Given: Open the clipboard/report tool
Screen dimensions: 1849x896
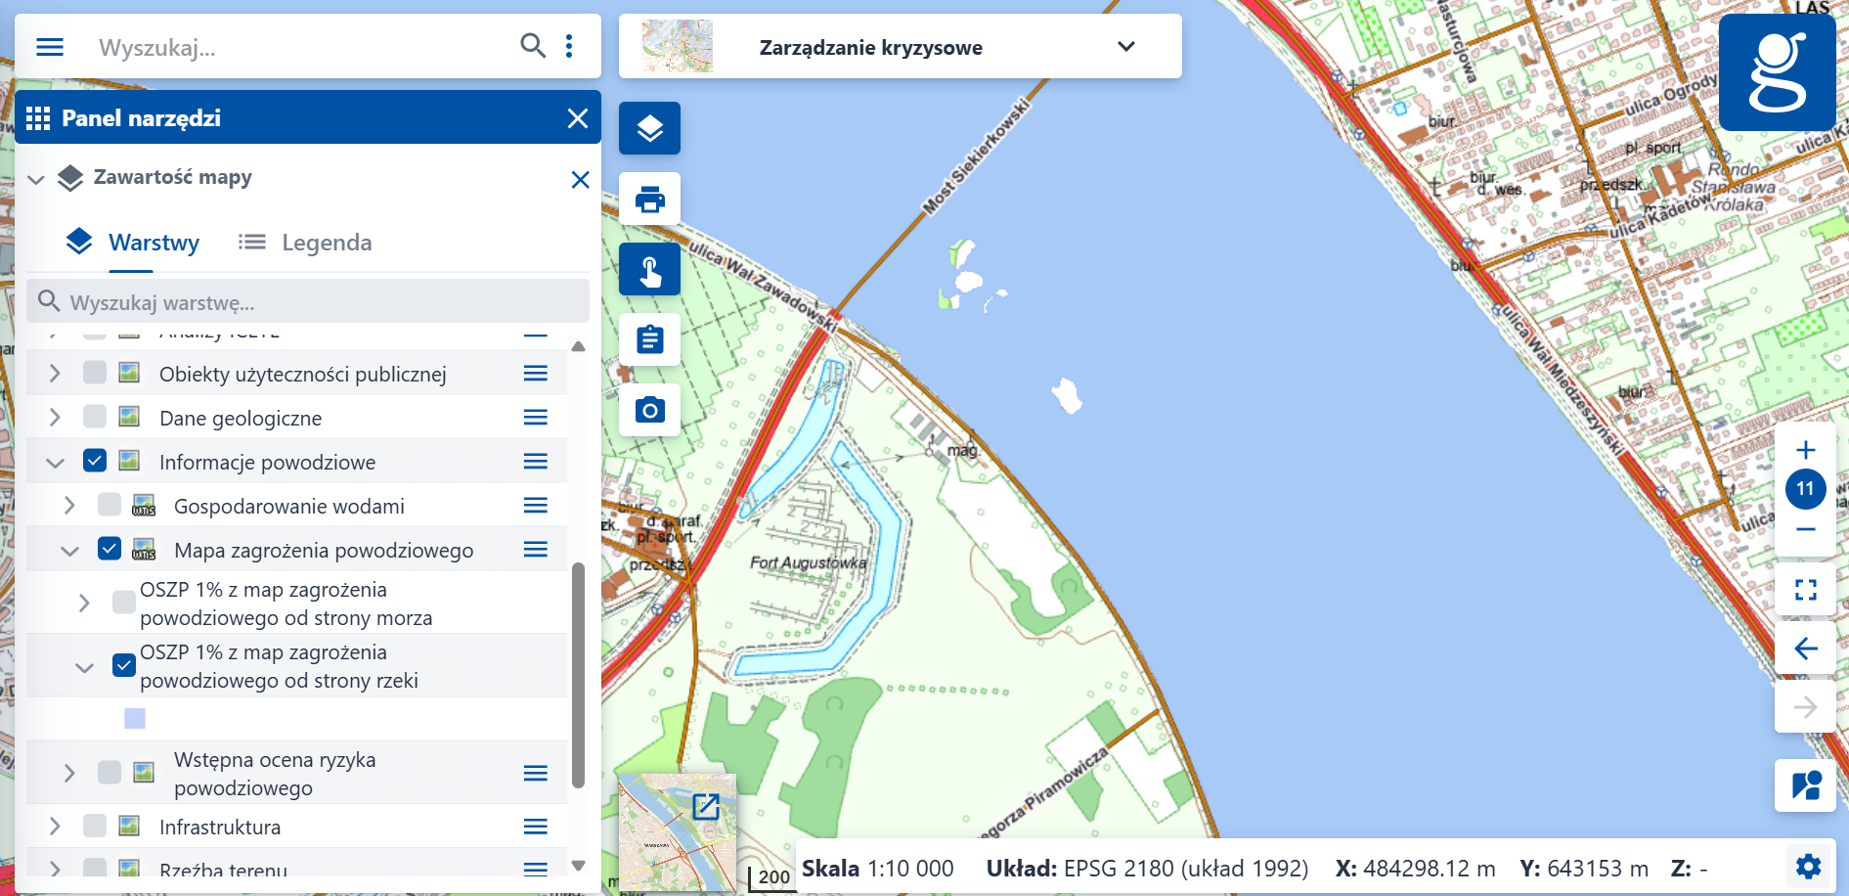Looking at the screenshot, I should 649,339.
